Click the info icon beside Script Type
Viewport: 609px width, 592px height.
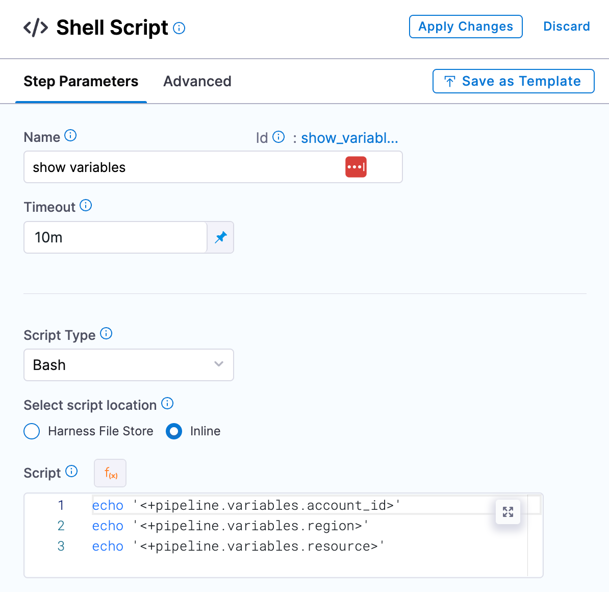click(x=106, y=334)
